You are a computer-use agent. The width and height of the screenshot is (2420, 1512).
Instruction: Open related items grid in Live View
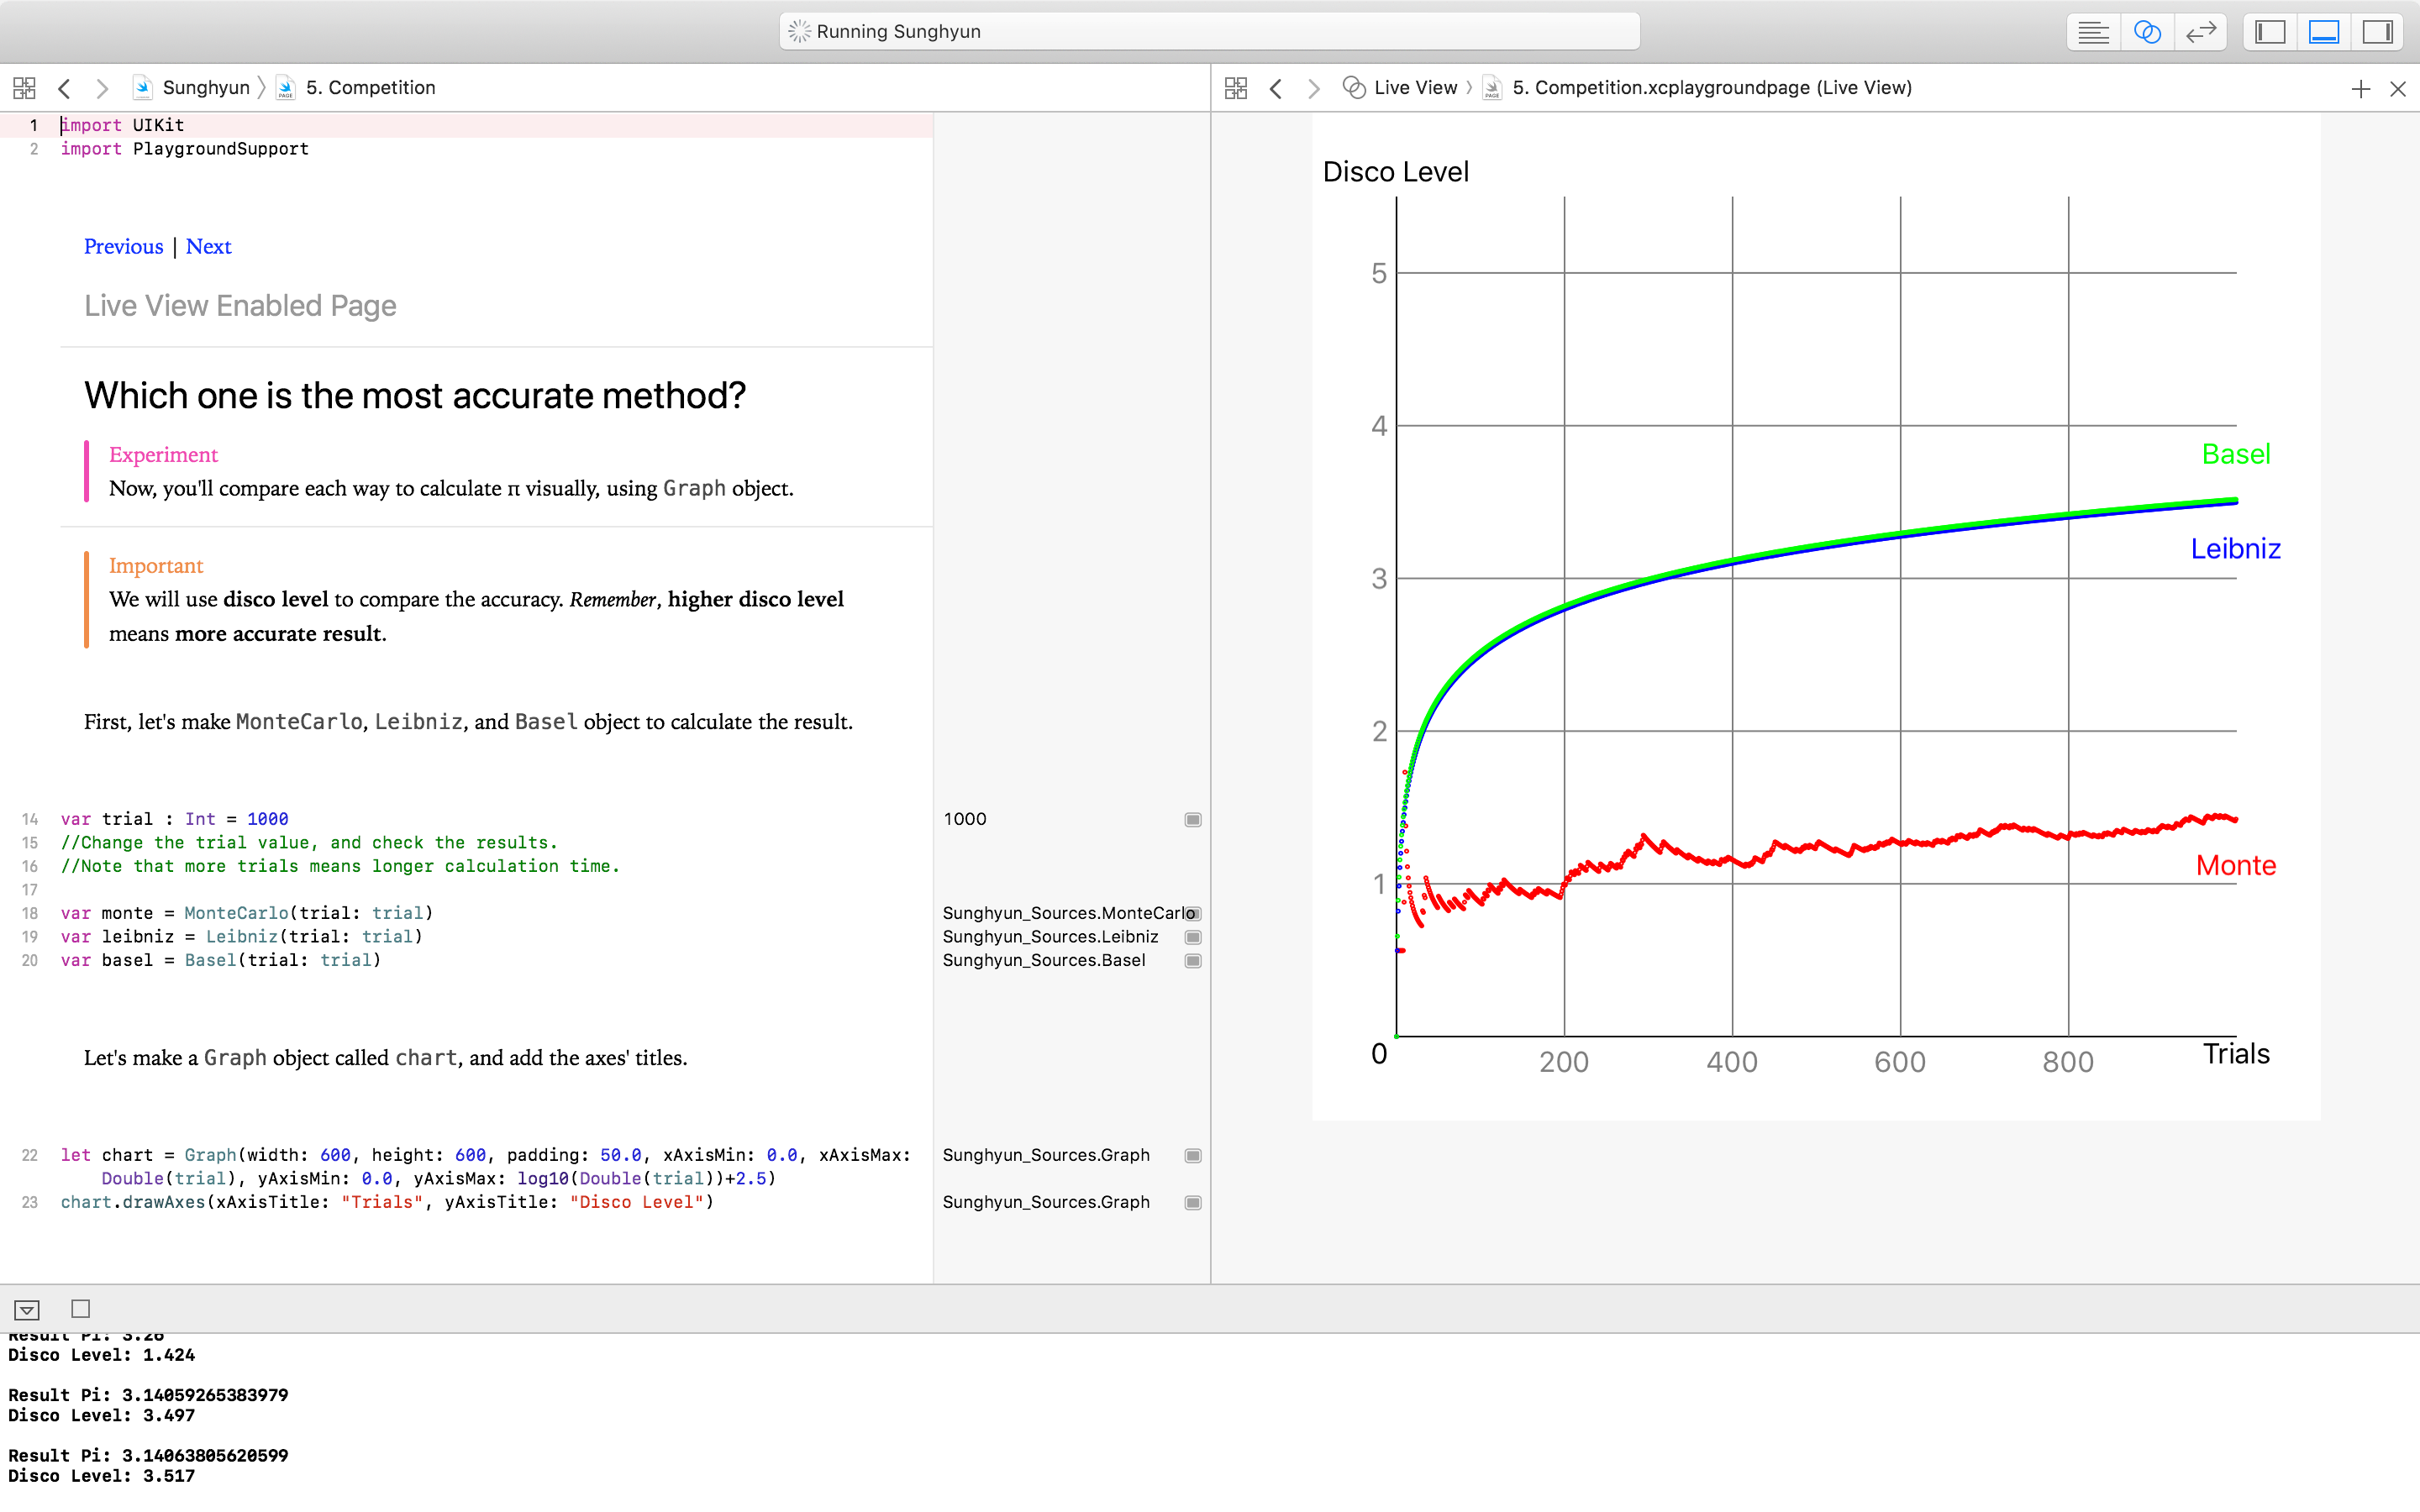pos(1236,88)
